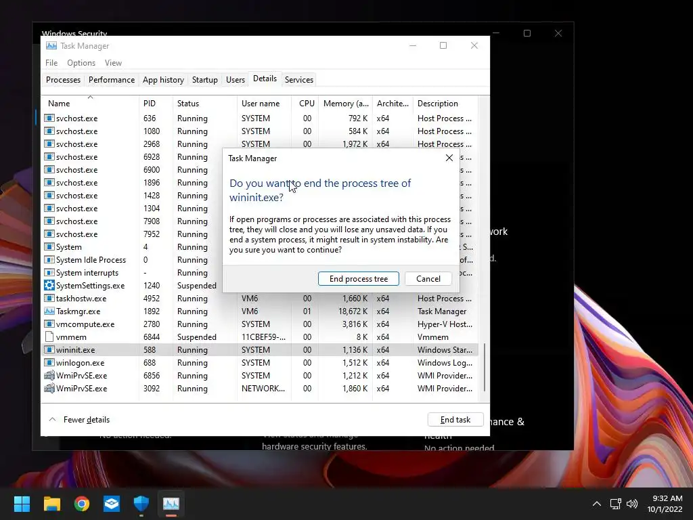Click the 18,672 K memory value
Image resolution: width=693 pixels, height=520 pixels.
click(353, 311)
